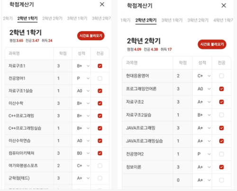
Task: Open the grade dropdown for C++프로그래밍실습
Action: 82,128
